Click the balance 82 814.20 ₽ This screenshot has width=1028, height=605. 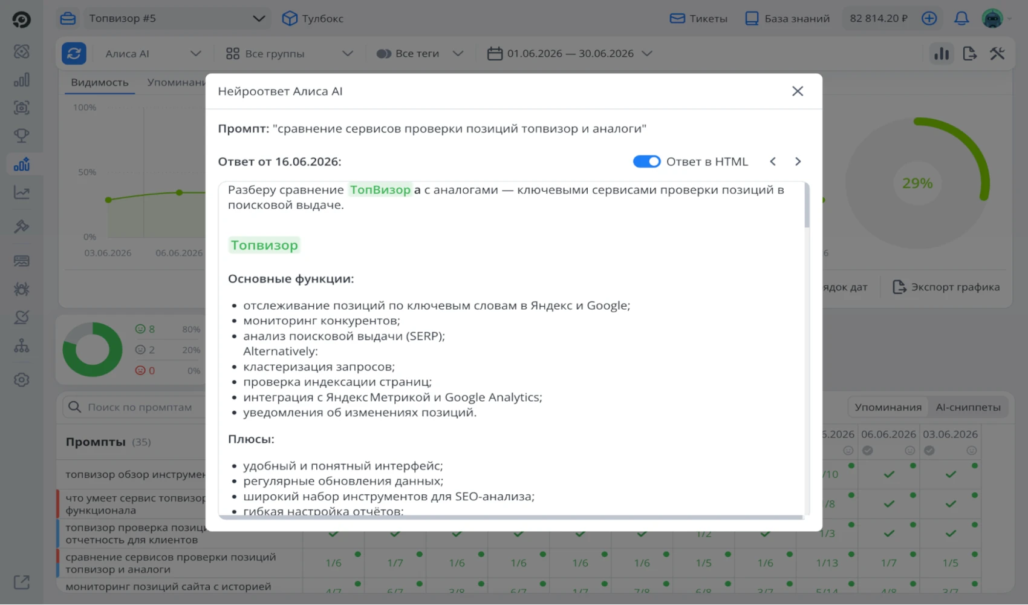(x=879, y=18)
